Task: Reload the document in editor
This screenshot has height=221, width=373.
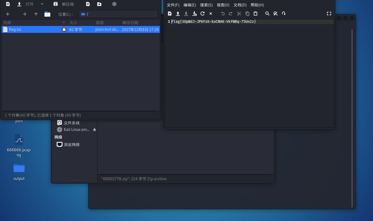Action: (203, 14)
